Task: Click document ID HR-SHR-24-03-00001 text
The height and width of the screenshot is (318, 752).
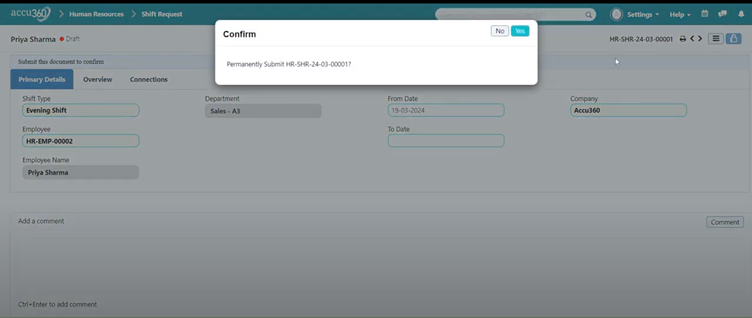Action: 641,39
